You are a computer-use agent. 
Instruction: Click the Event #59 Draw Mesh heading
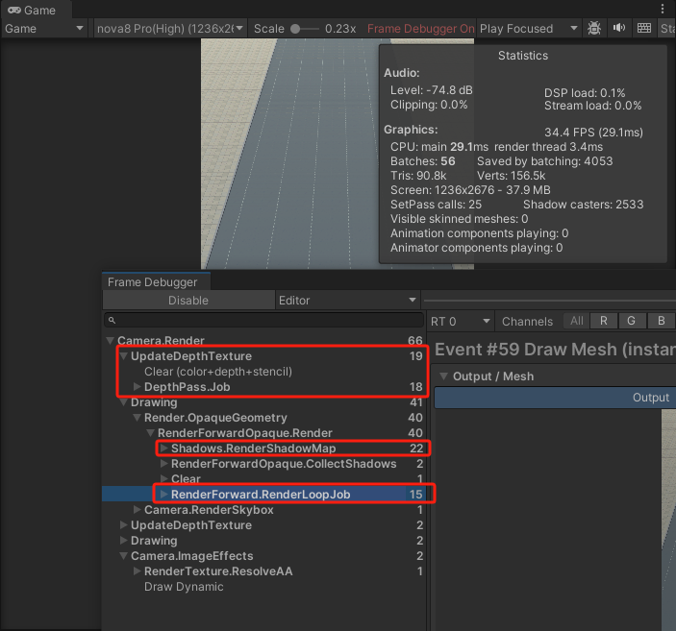[555, 350]
